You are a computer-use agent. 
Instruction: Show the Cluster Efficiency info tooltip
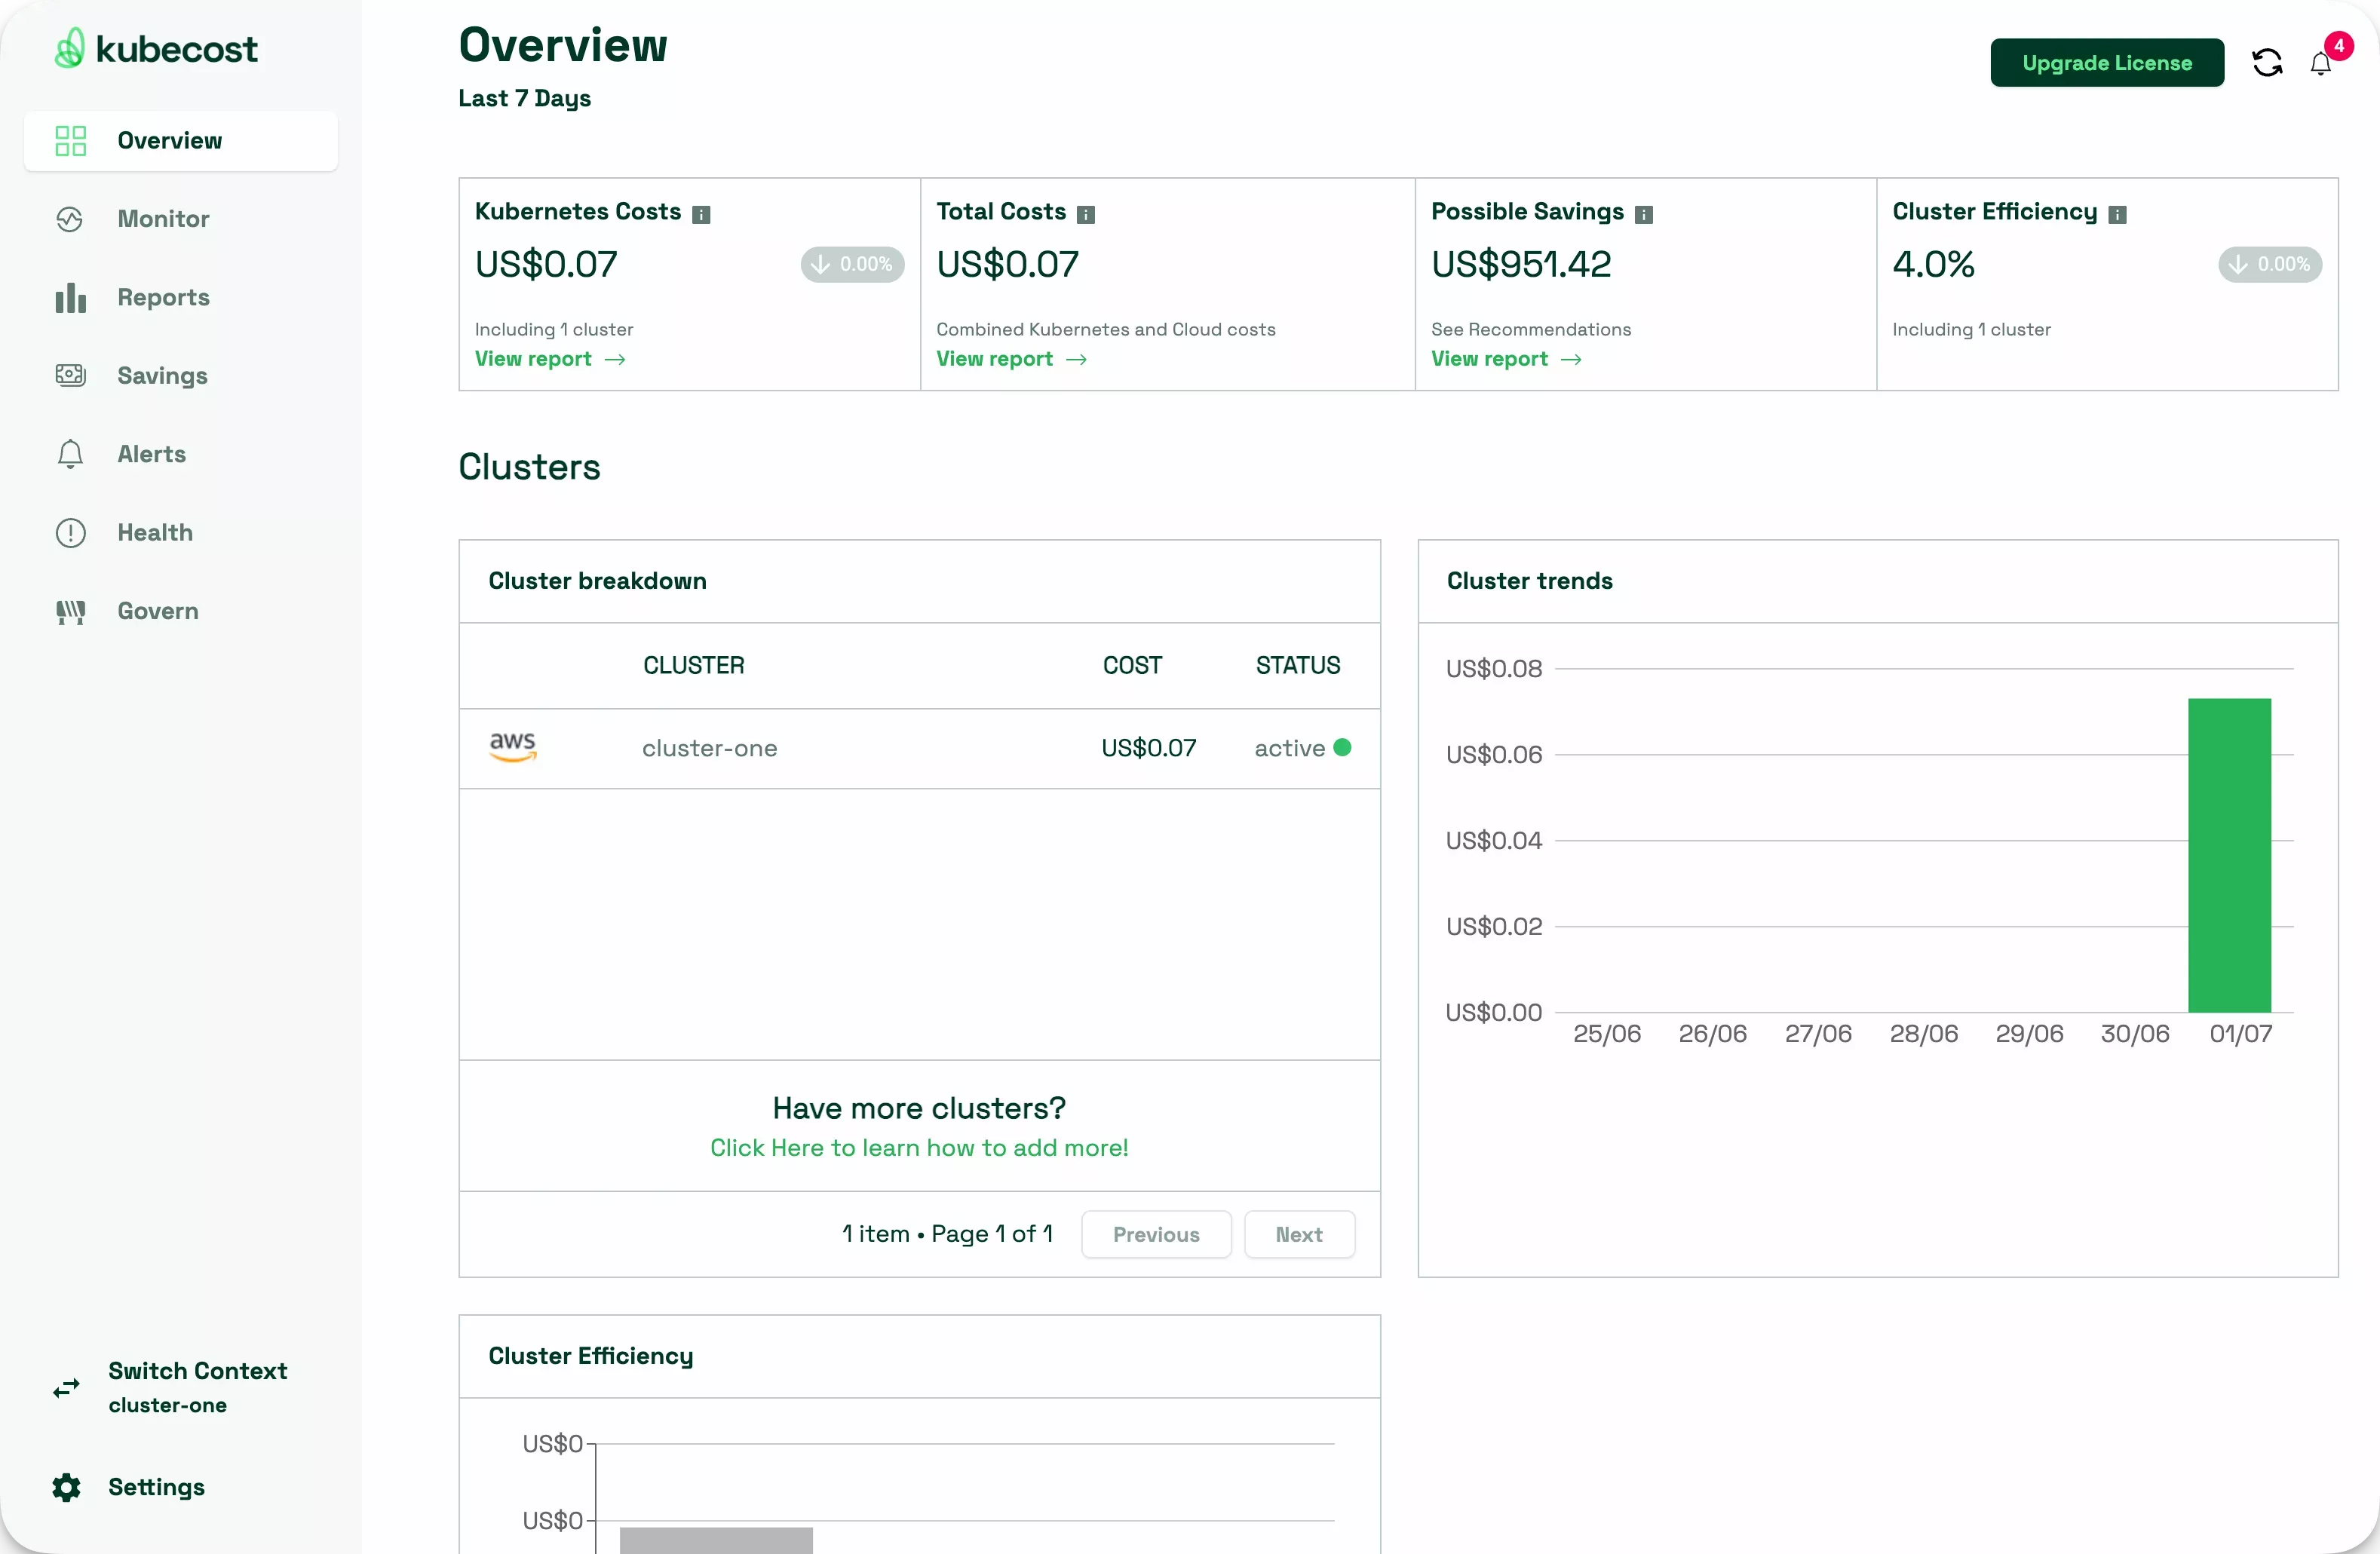coord(2118,213)
